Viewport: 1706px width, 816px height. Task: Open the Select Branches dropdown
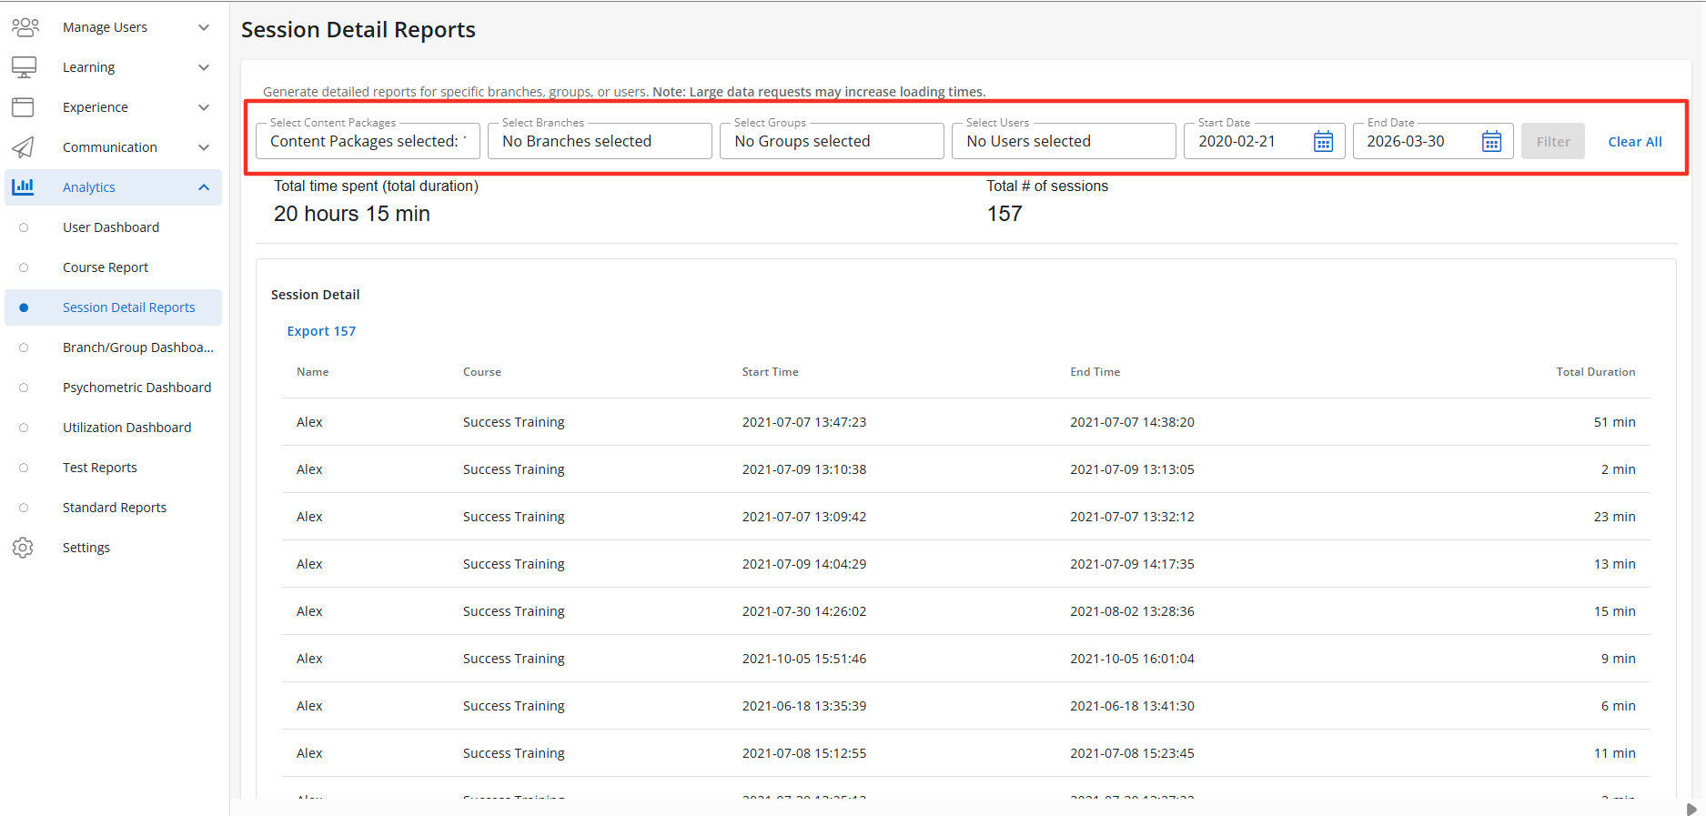(x=599, y=142)
